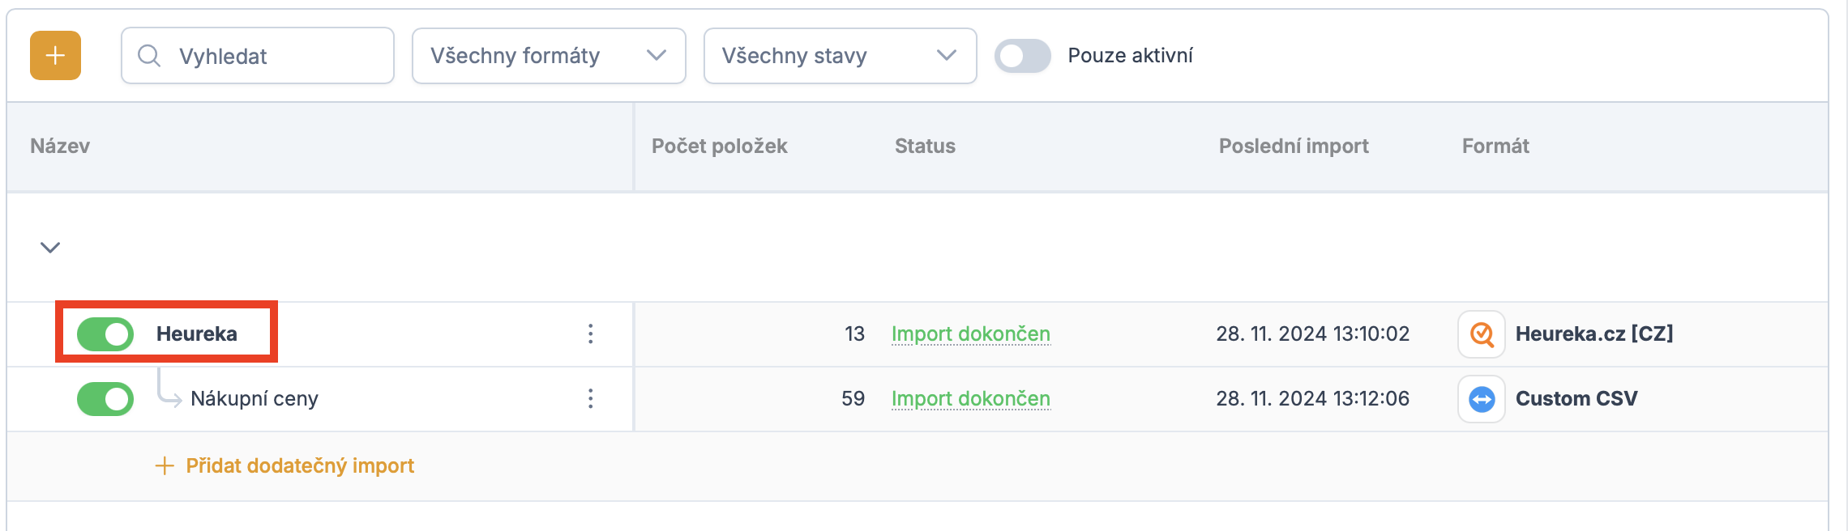The image size is (1848, 531).
Task: Click Přidat dodatečný import link
Action: tap(300, 465)
